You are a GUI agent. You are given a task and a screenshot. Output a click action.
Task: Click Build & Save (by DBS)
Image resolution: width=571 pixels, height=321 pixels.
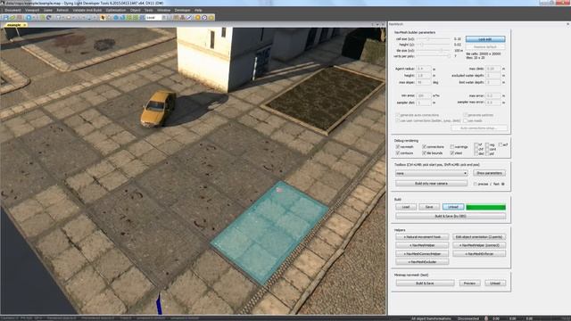451,216
